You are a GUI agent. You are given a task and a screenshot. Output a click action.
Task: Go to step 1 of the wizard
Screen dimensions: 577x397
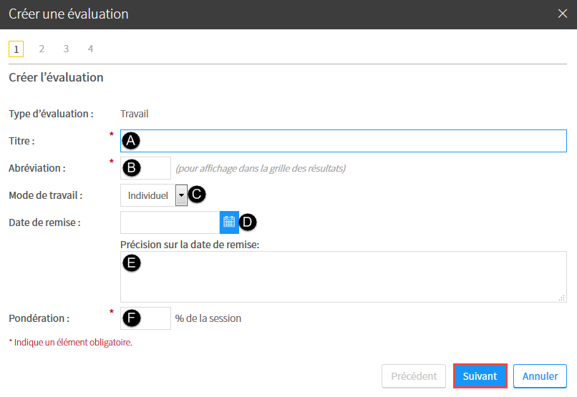[x=16, y=49]
